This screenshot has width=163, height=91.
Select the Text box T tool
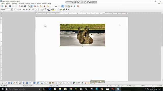(17, 83)
